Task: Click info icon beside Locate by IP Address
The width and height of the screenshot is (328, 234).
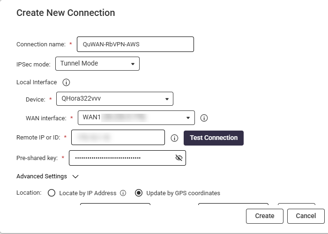Action: pos(123,193)
